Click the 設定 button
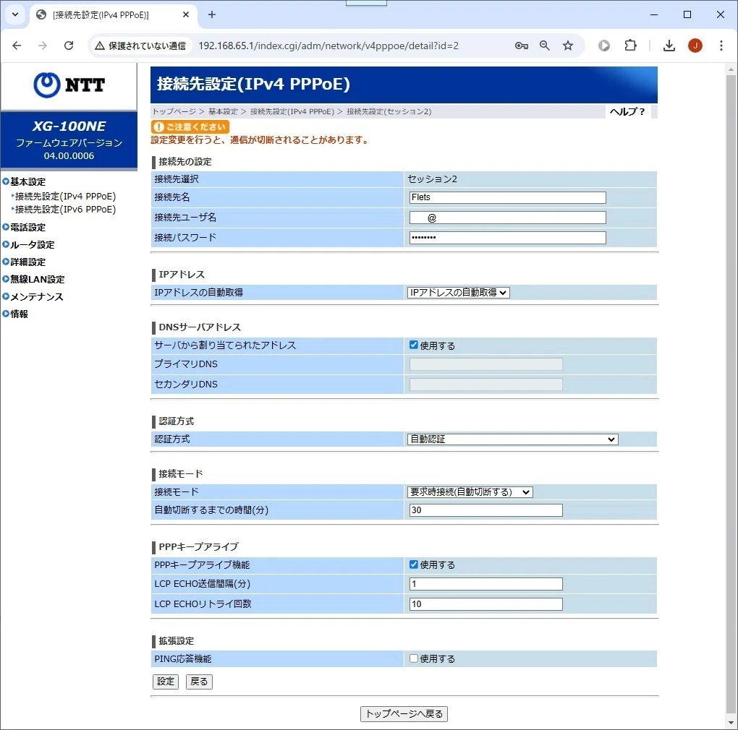738x730 pixels. tap(166, 682)
